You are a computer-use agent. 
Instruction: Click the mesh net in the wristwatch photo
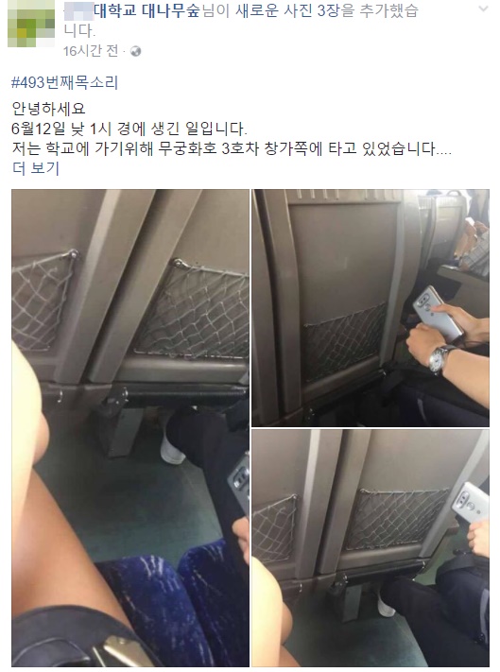pos(345,341)
